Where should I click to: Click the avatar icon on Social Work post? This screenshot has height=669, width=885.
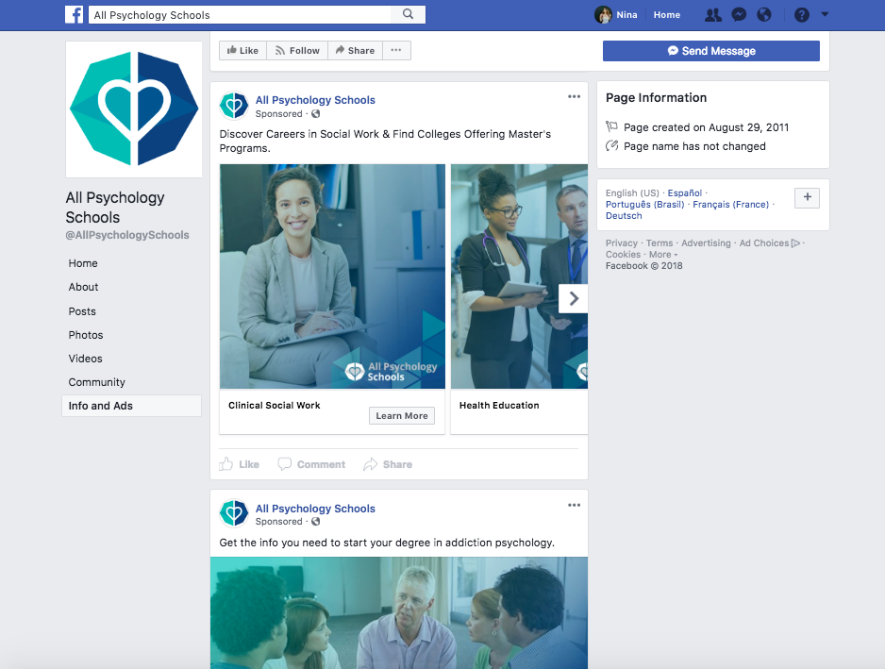[x=234, y=106]
